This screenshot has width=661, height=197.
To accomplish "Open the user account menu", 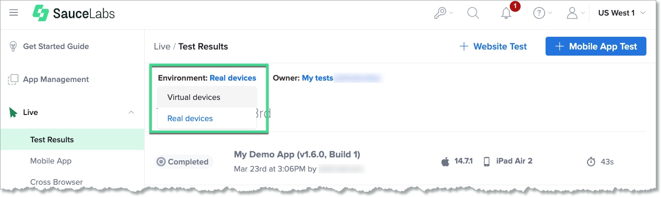I will (x=576, y=13).
